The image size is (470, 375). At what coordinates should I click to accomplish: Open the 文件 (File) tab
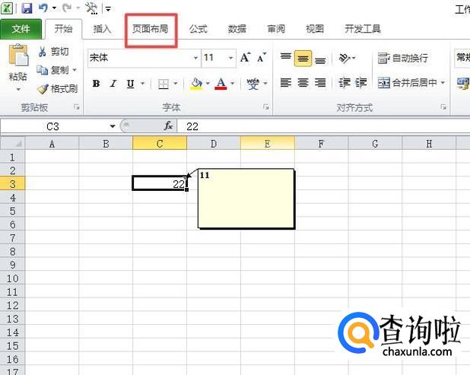(x=21, y=29)
